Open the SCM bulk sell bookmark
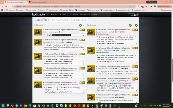The image size is (173, 108). tap(80, 10)
